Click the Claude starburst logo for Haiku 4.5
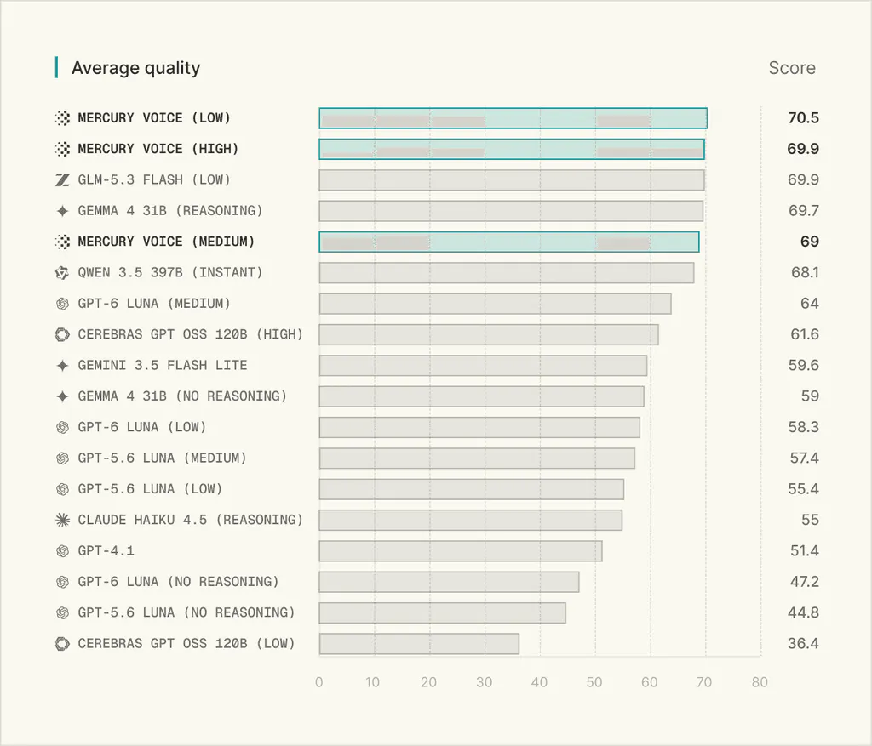 [62, 520]
